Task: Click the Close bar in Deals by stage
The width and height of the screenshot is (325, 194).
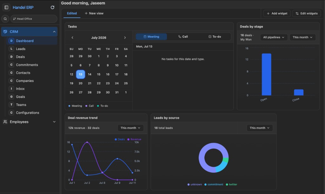Action: pyautogui.click(x=298, y=92)
